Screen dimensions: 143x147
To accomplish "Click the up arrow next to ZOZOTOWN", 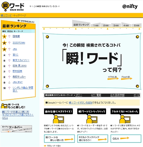I will pos(9,43).
